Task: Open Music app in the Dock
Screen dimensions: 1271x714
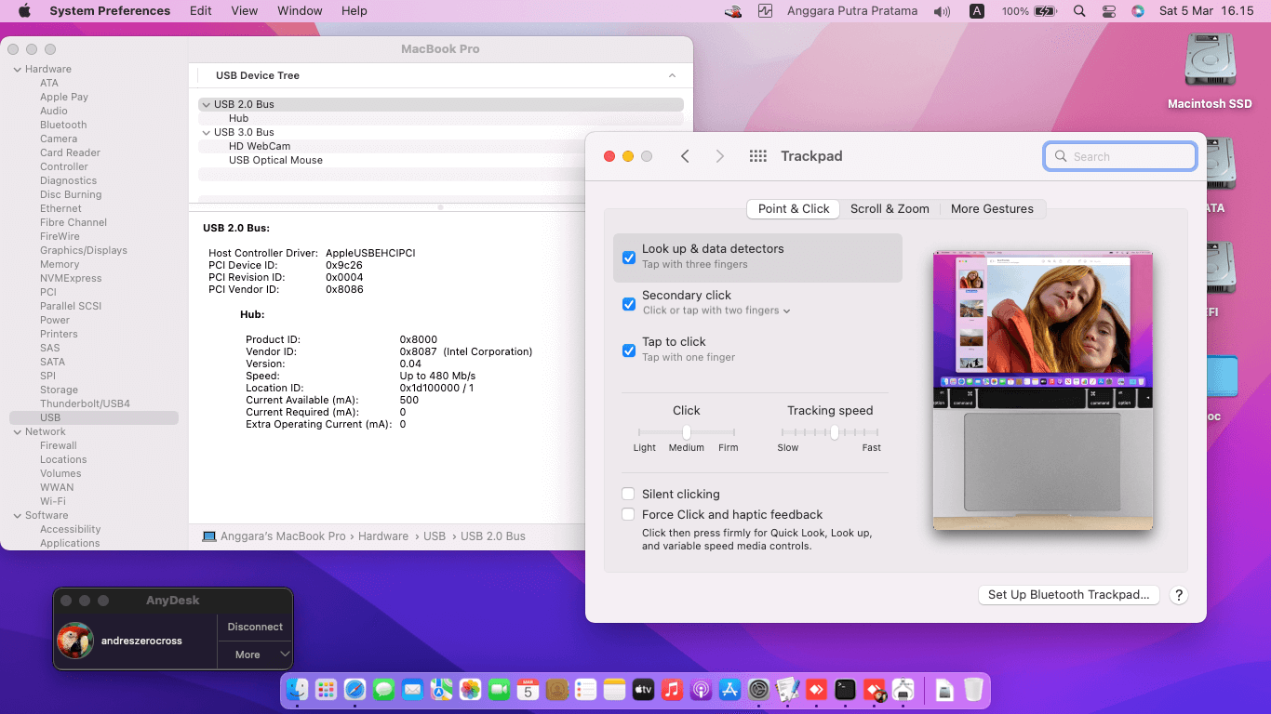Action: 672,690
